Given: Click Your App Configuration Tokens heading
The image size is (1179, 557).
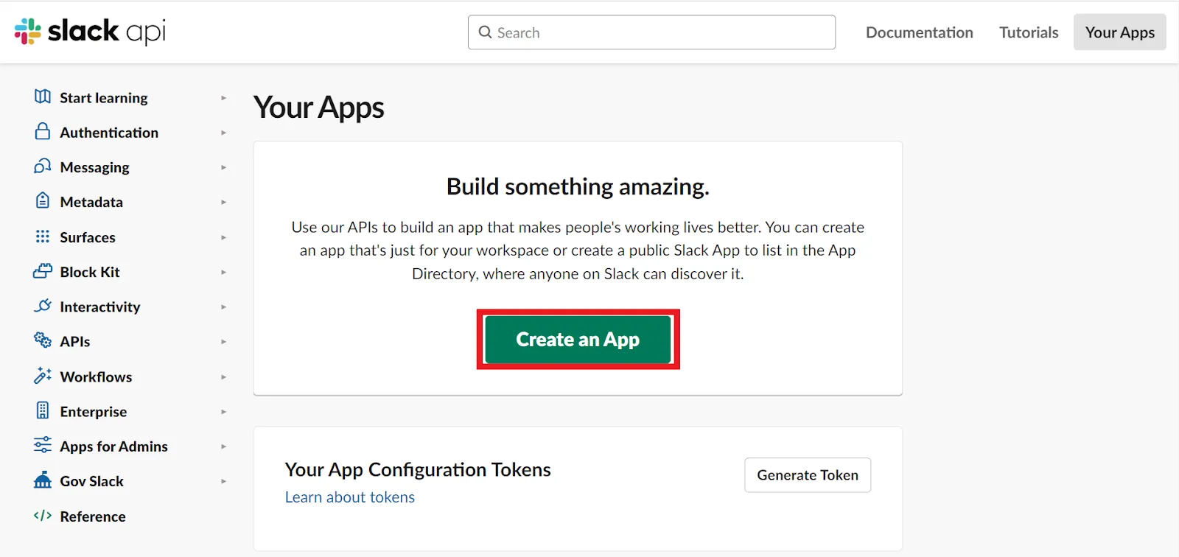Looking at the screenshot, I should tap(418, 470).
